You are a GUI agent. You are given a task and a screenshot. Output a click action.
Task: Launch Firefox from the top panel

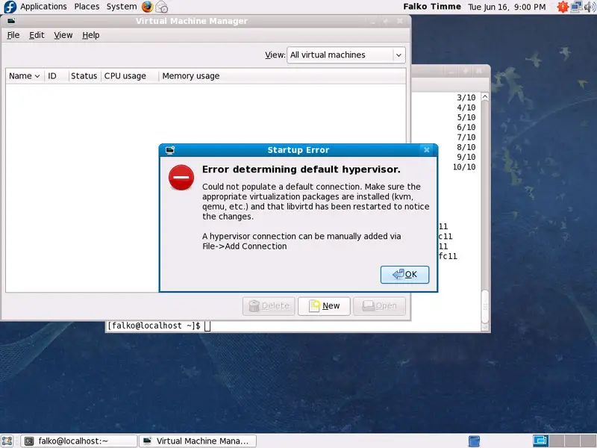click(x=147, y=7)
